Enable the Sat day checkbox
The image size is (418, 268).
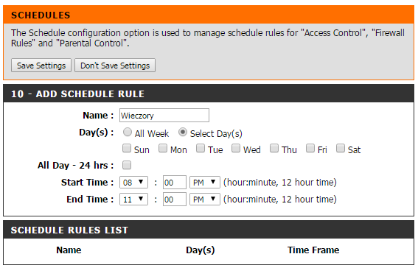point(341,148)
